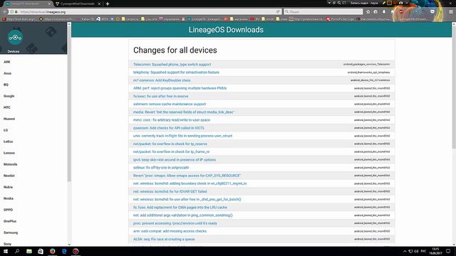Open 'selinux: fix off-by-one in setprocattr' link
The height and width of the screenshot is (256, 456).
(x=161, y=168)
